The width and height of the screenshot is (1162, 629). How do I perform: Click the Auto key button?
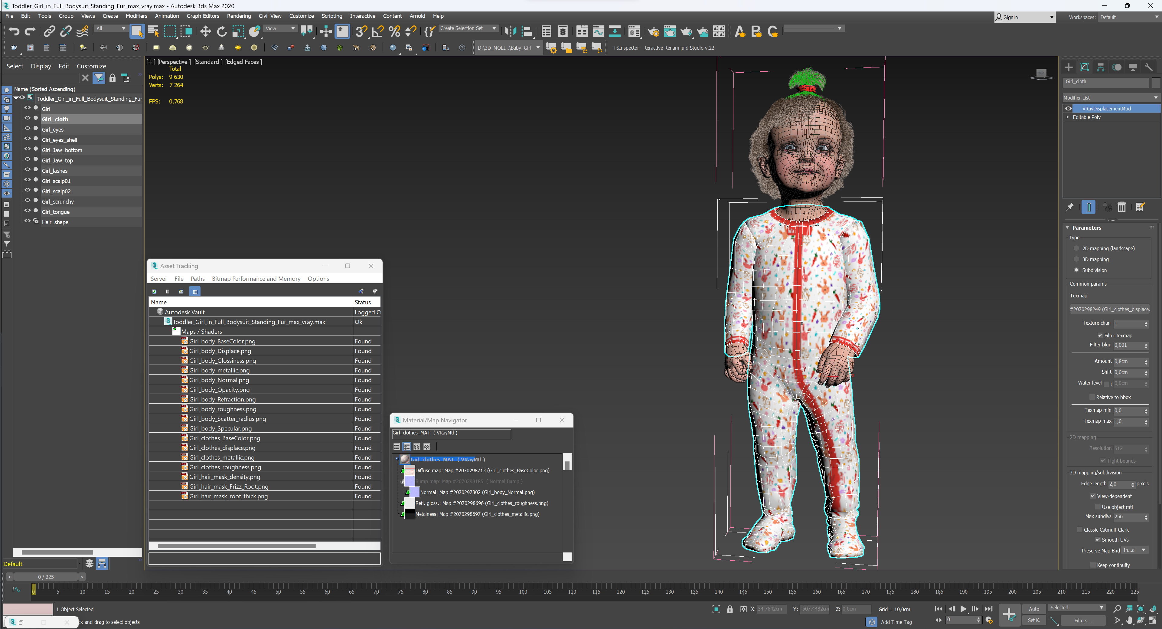1033,609
